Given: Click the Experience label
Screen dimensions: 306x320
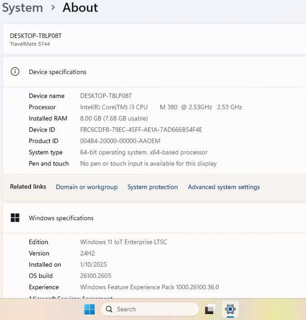Looking at the screenshot, I should 44,287.
